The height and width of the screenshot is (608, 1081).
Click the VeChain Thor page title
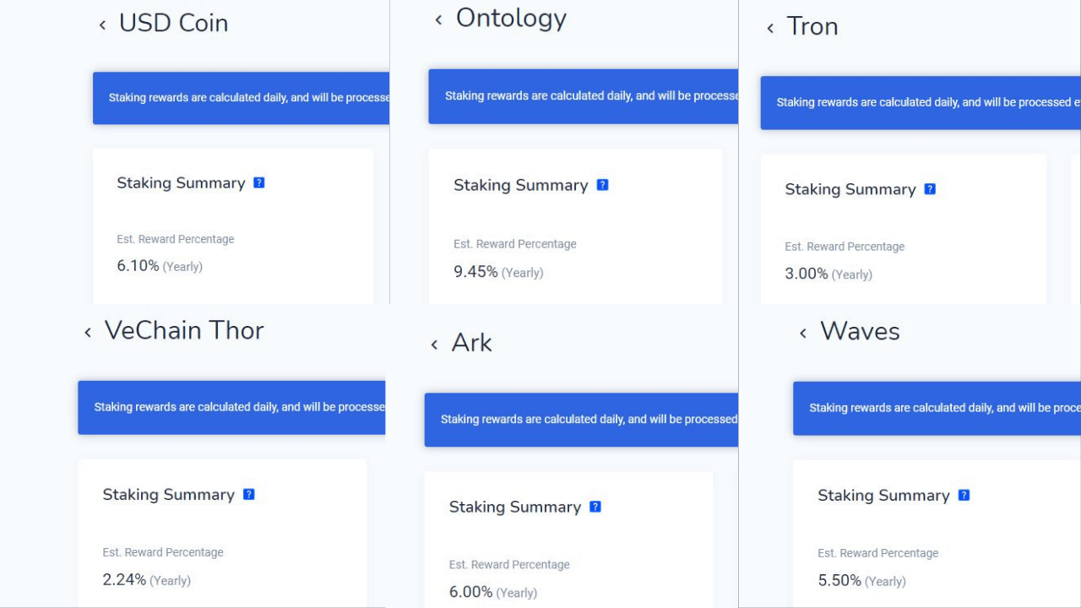tap(184, 330)
